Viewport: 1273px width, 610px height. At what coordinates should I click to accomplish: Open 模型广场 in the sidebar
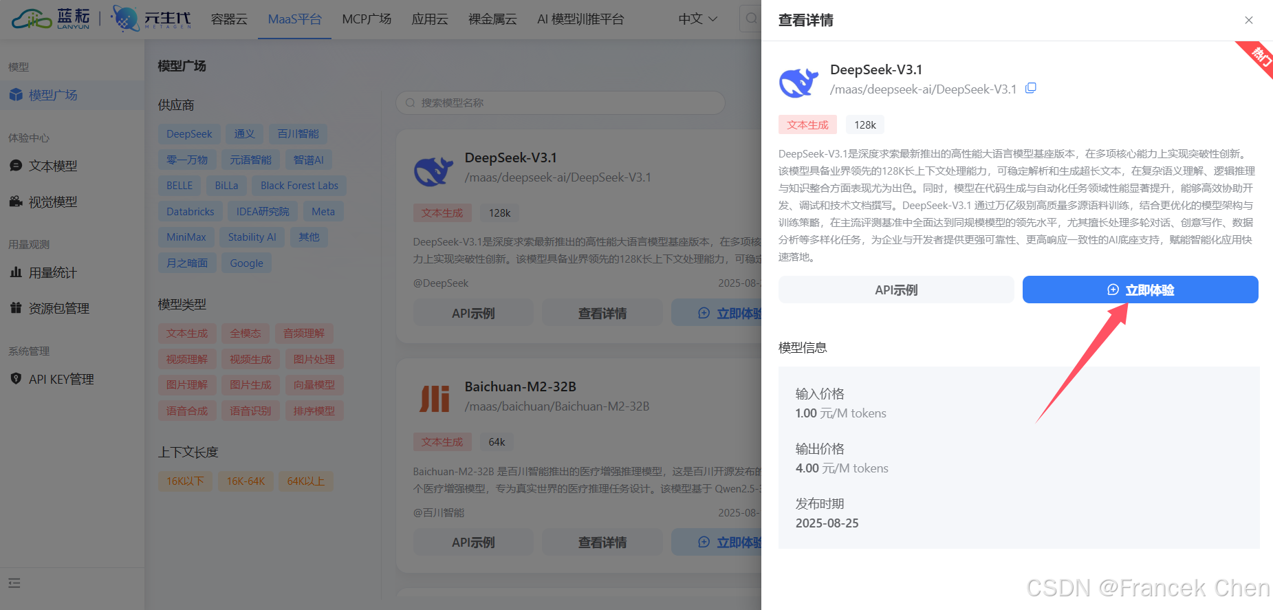coord(72,95)
